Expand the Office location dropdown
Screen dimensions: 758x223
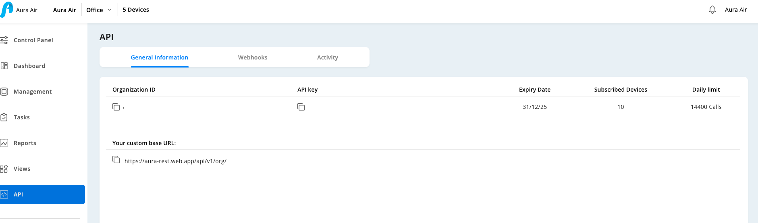pyautogui.click(x=99, y=10)
